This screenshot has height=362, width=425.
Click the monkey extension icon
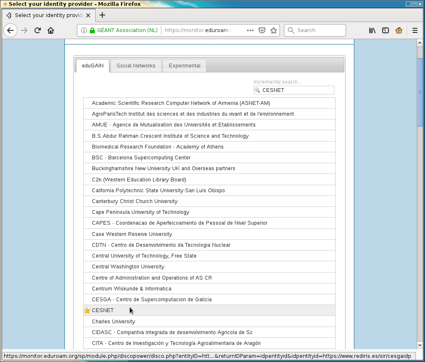tap(399, 30)
